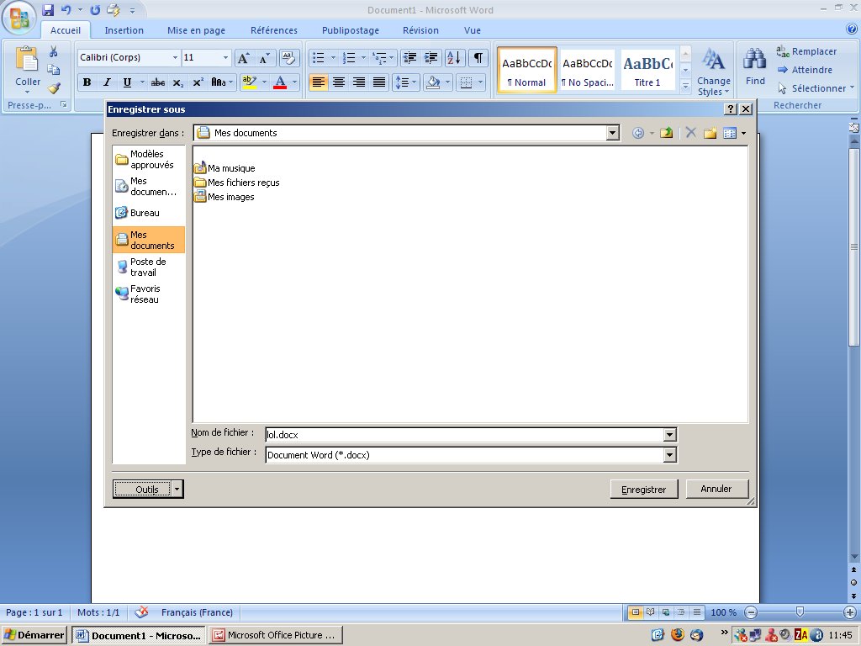
Task: Open the Type de fichier dropdown
Action: click(669, 455)
